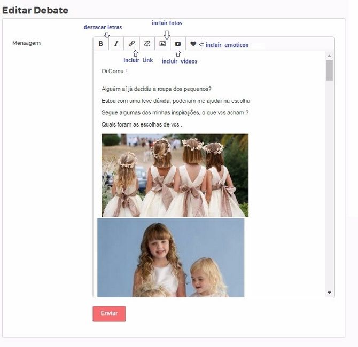Click the 'Editar Debate' heading
The width and height of the screenshot is (358, 347).
point(35,10)
